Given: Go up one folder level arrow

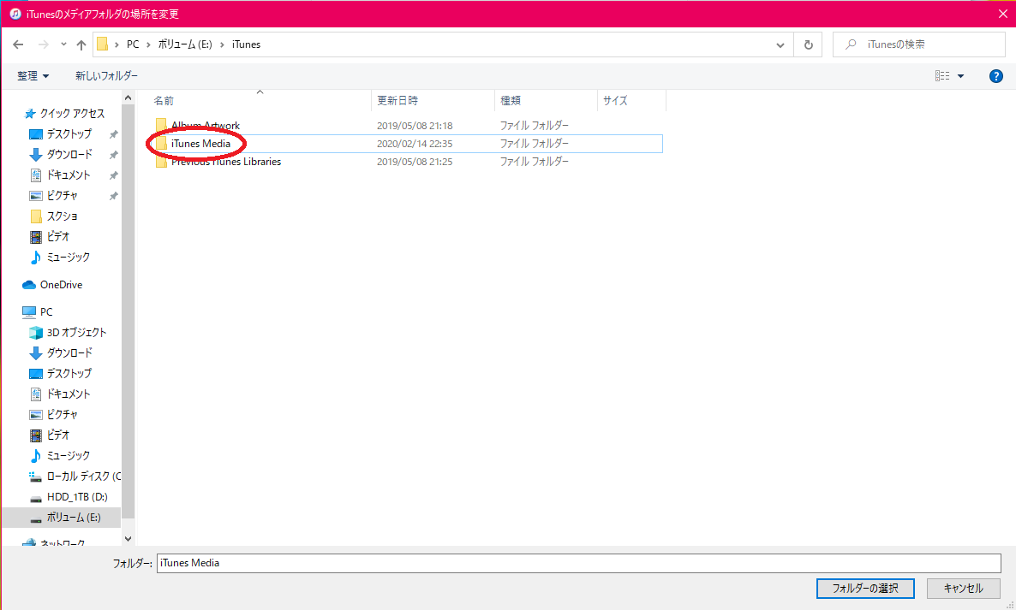Looking at the screenshot, I should 81,44.
